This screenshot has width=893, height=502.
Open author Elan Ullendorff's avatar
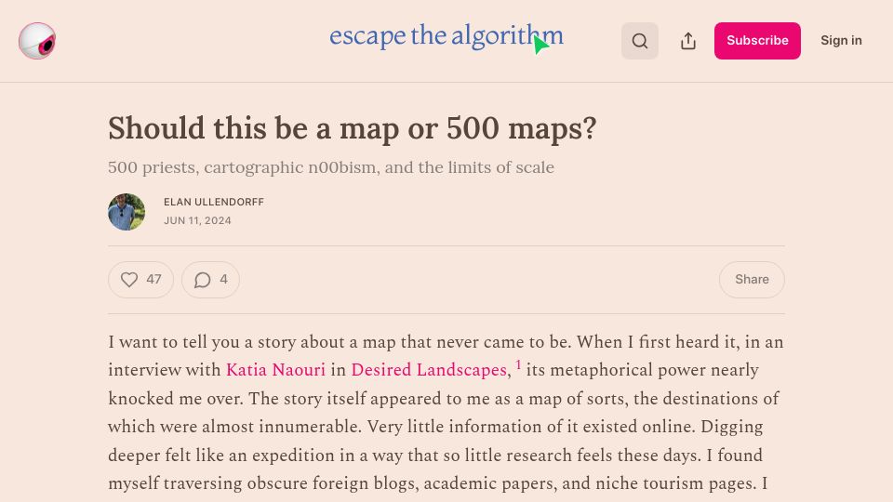127,212
